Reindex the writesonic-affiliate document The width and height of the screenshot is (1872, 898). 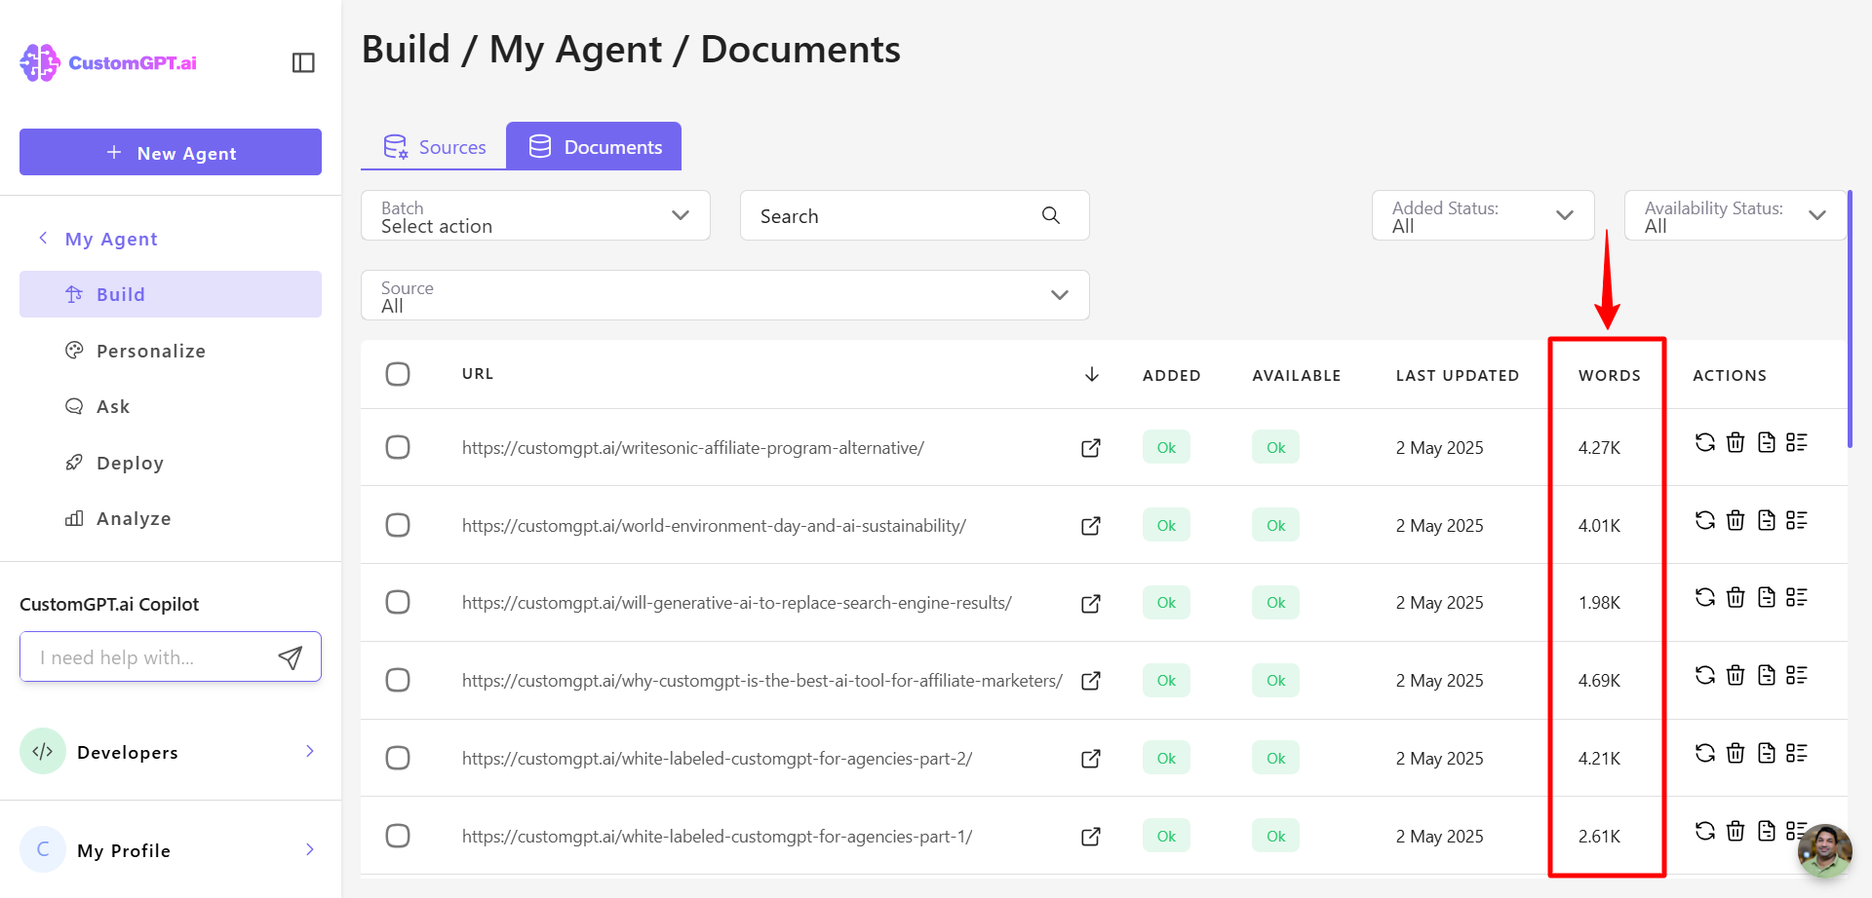[x=1705, y=442]
